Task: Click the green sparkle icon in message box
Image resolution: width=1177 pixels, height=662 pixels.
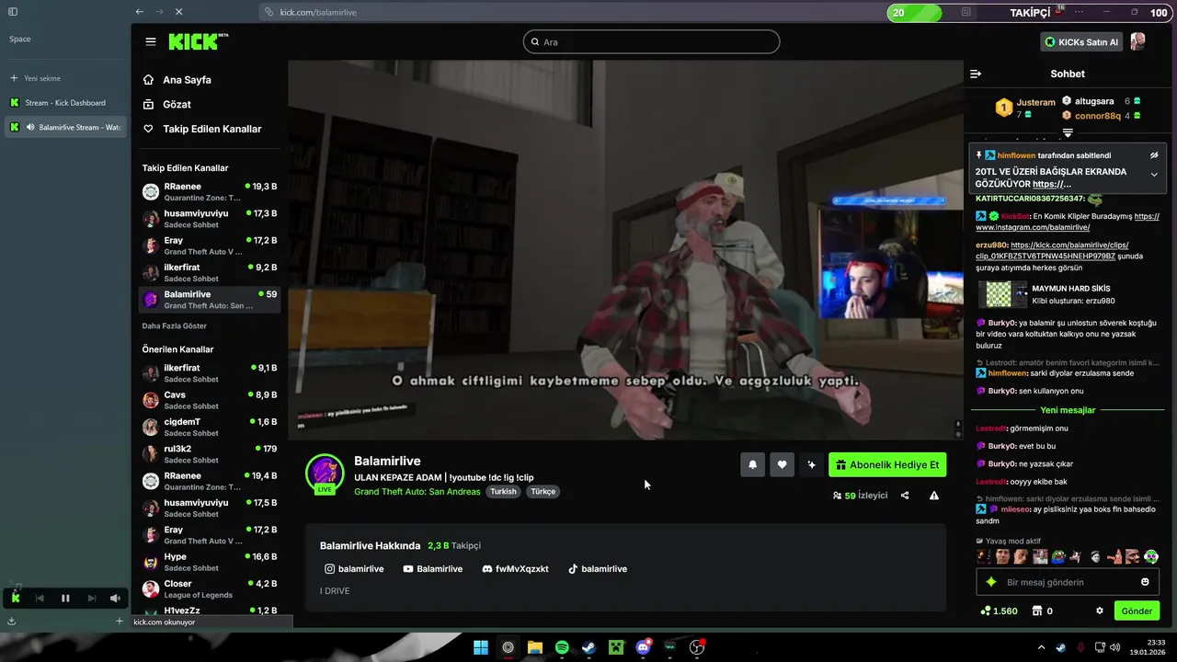Action: pyautogui.click(x=991, y=582)
